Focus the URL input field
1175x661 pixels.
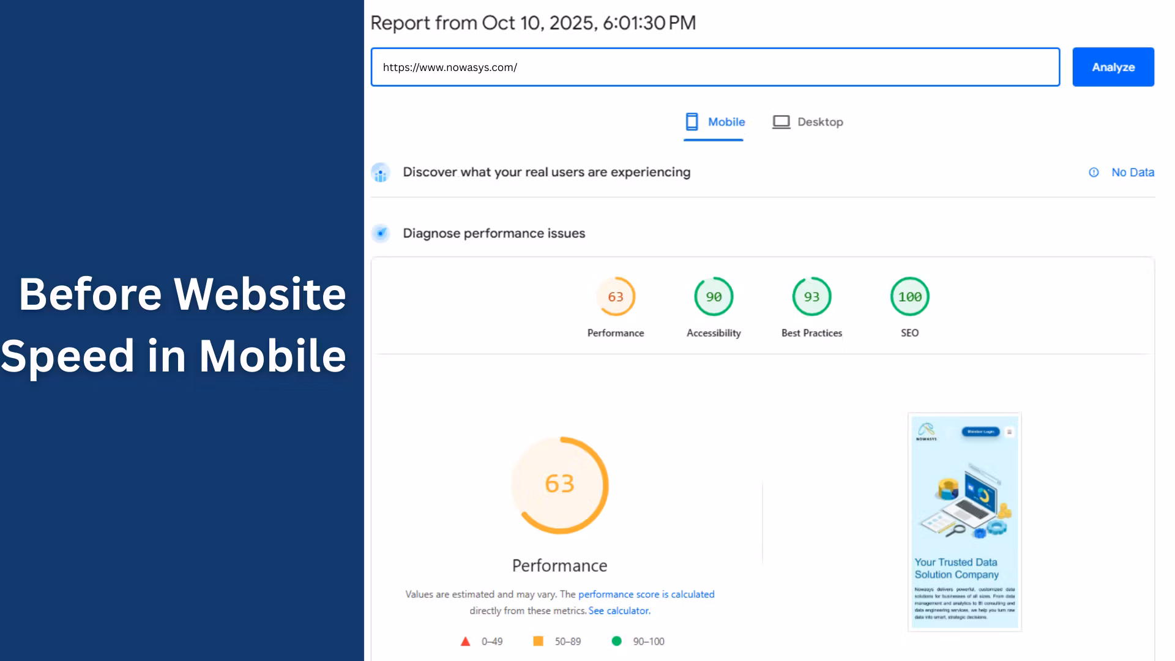[x=714, y=67]
